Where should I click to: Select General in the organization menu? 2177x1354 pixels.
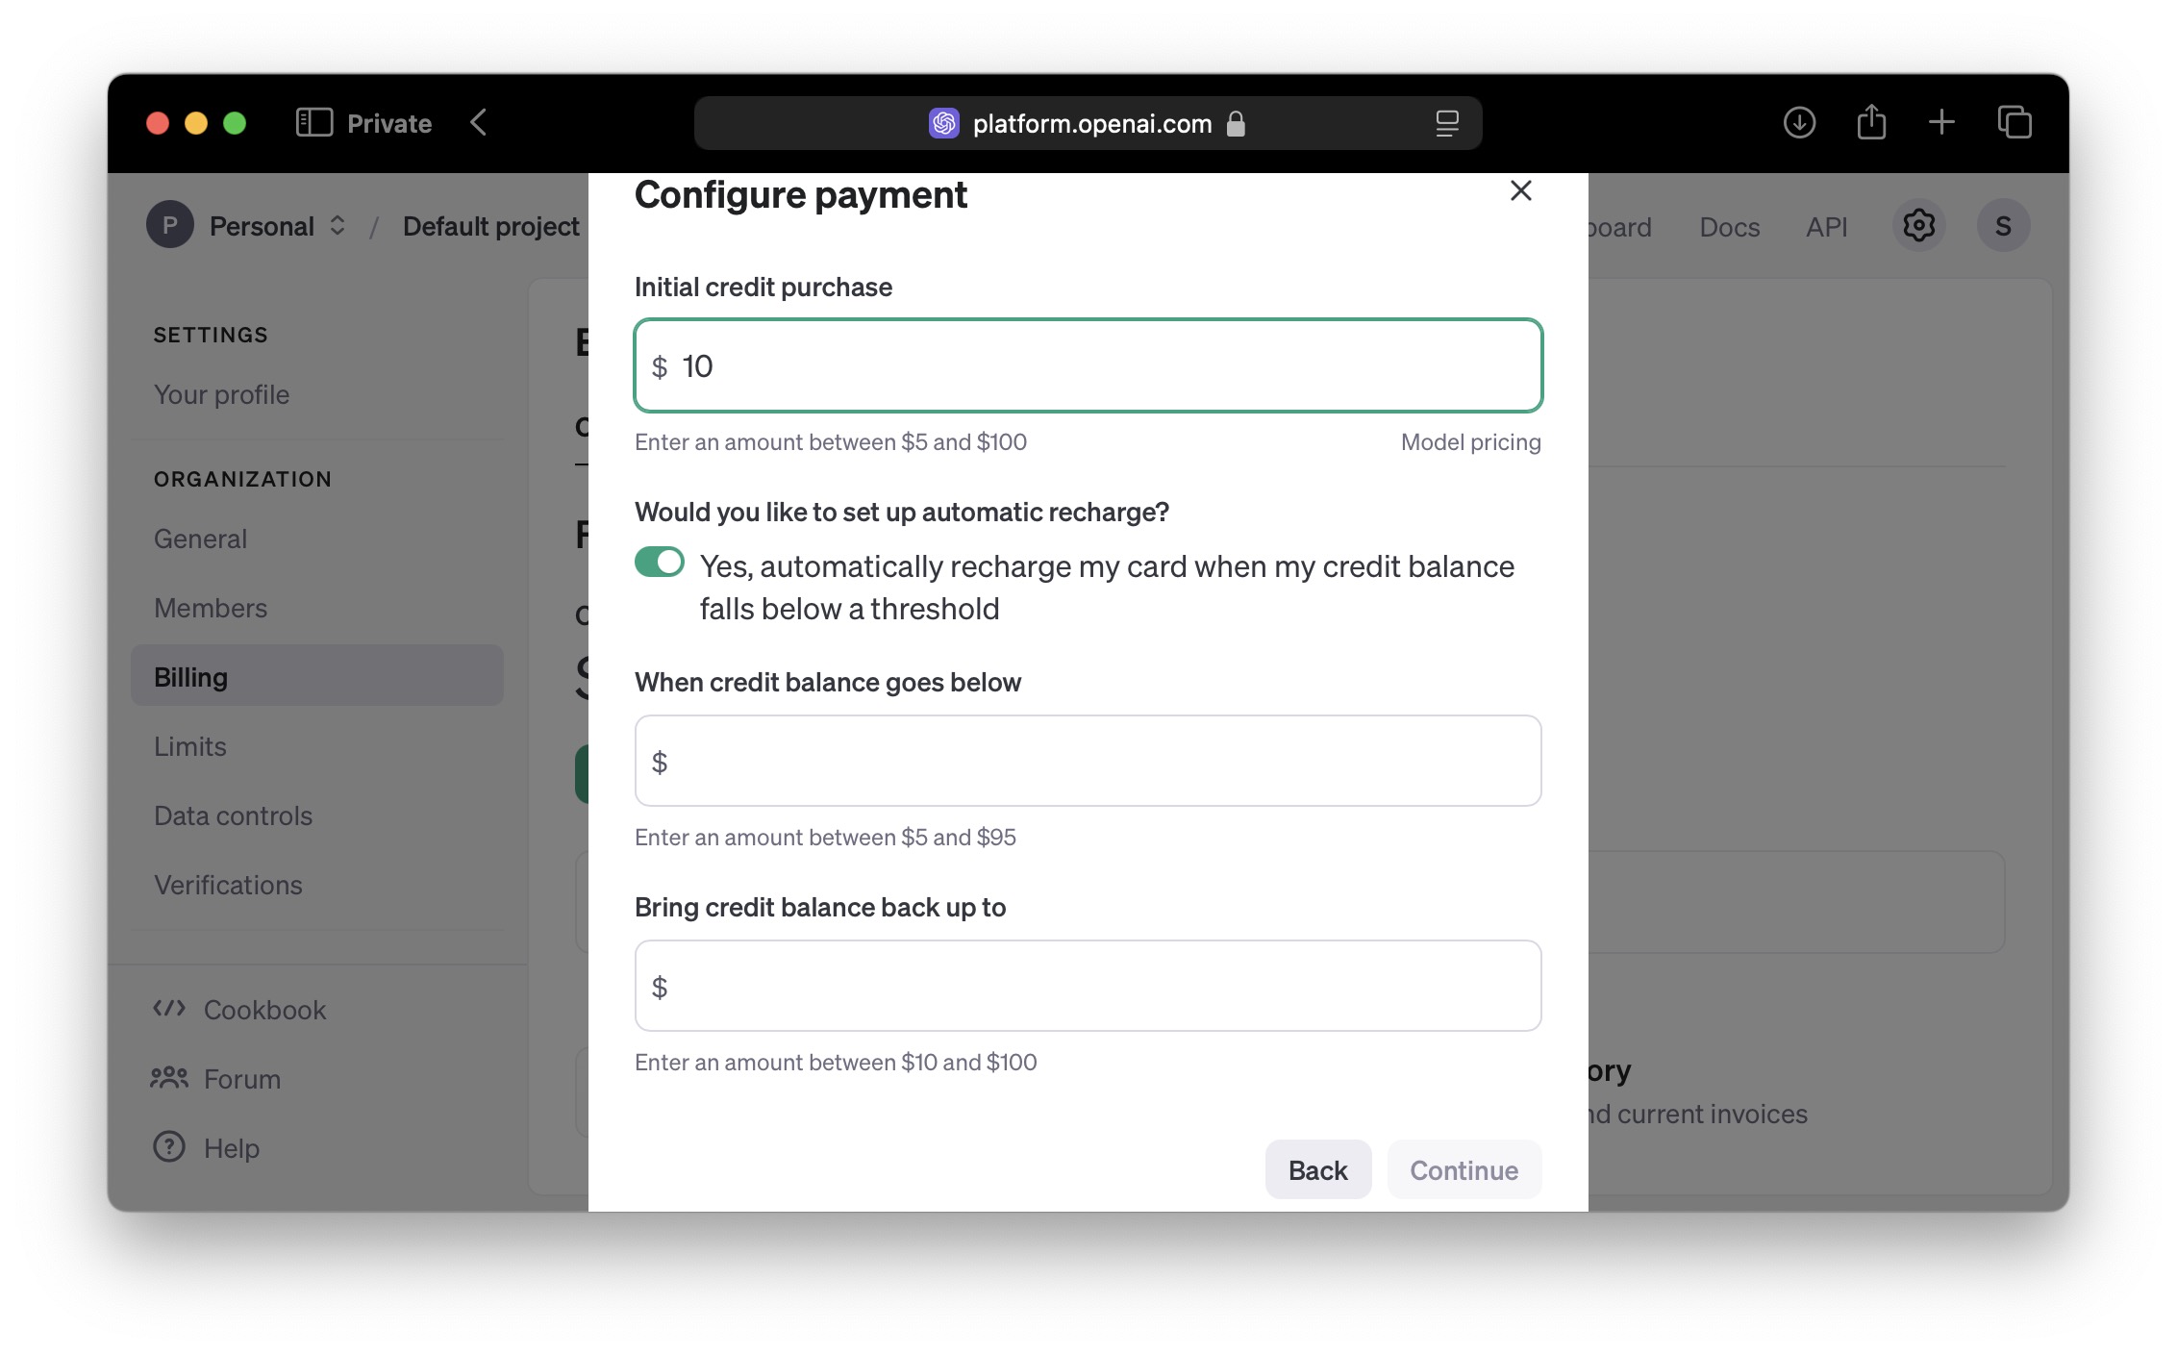(x=200, y=539)
